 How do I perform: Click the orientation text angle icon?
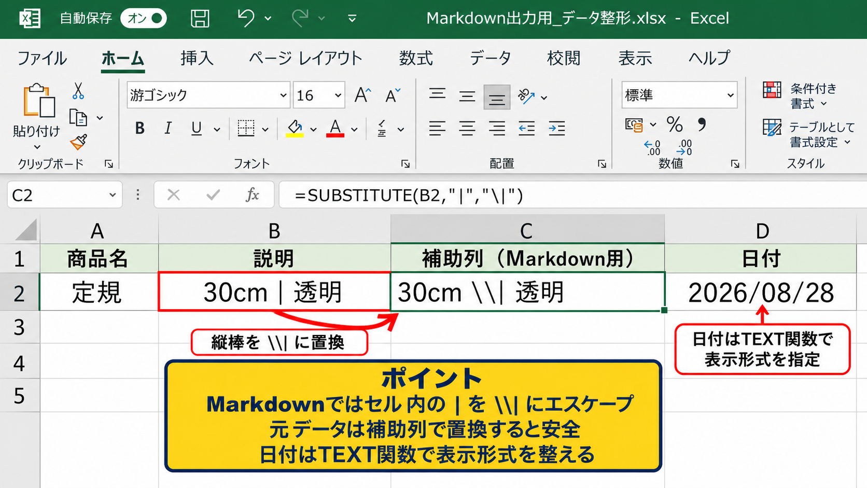pyautogui.click(x=526, y=96)
